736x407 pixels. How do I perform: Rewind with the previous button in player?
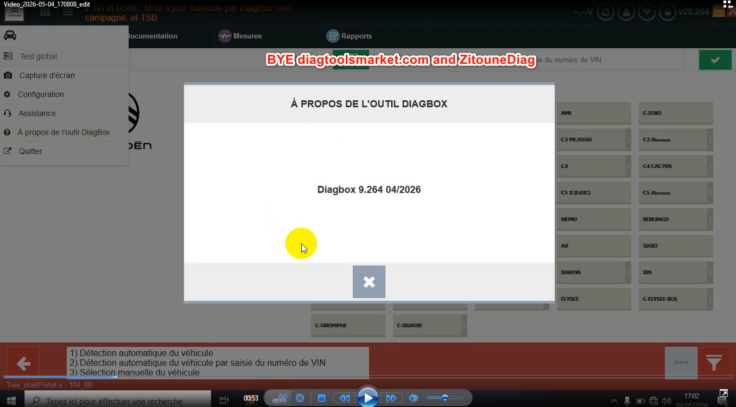(x=344, y=398)
